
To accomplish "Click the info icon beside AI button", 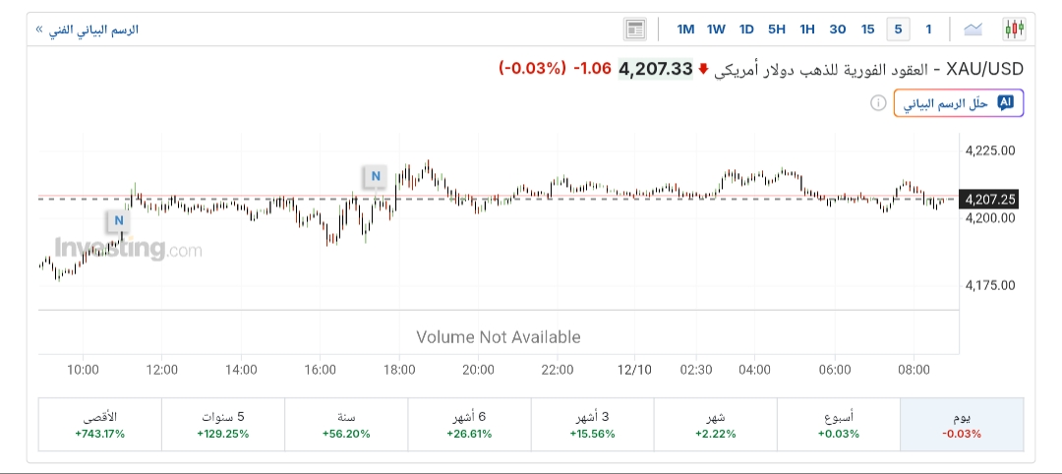I will point(878,103).
